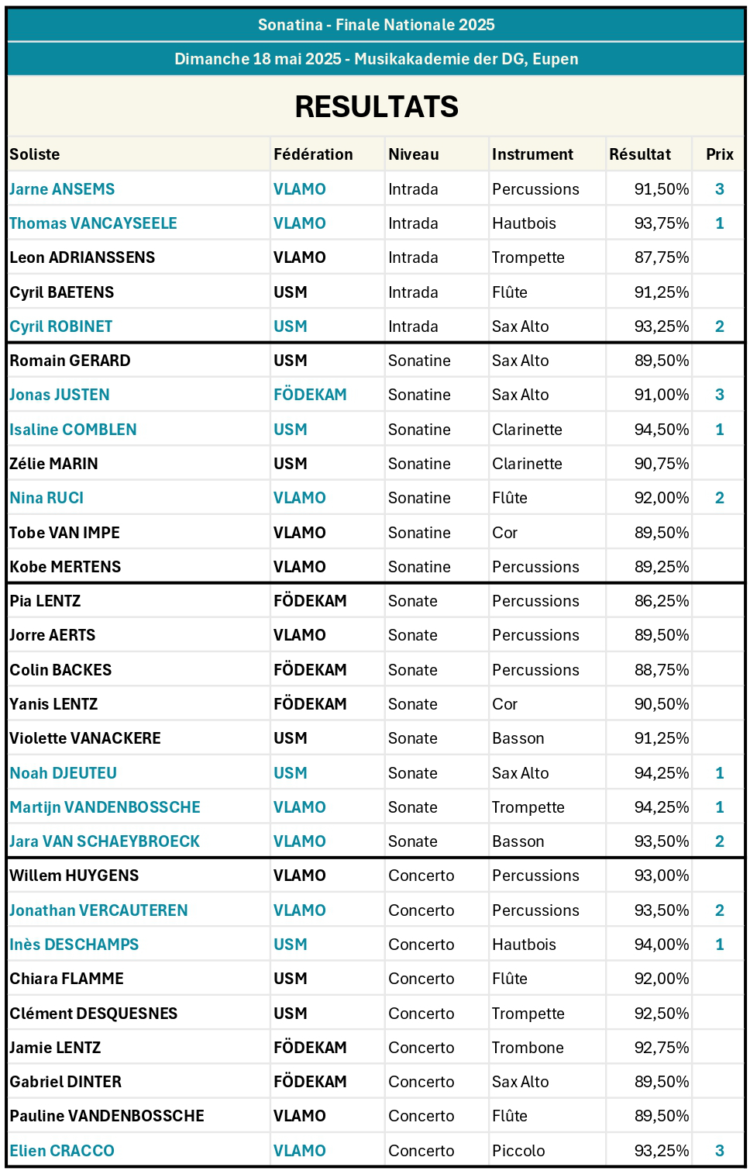Click on Isaline COMBLEN's name
750x1171 pixels.
[x=73, y=430]
